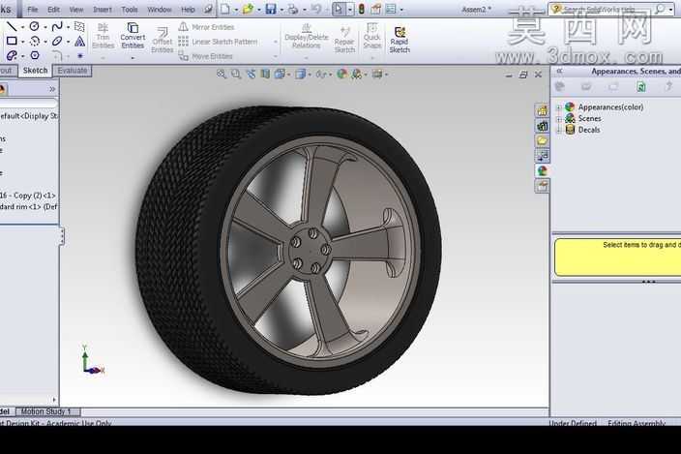Open the Motion Study 1 tab

(46, 411)
